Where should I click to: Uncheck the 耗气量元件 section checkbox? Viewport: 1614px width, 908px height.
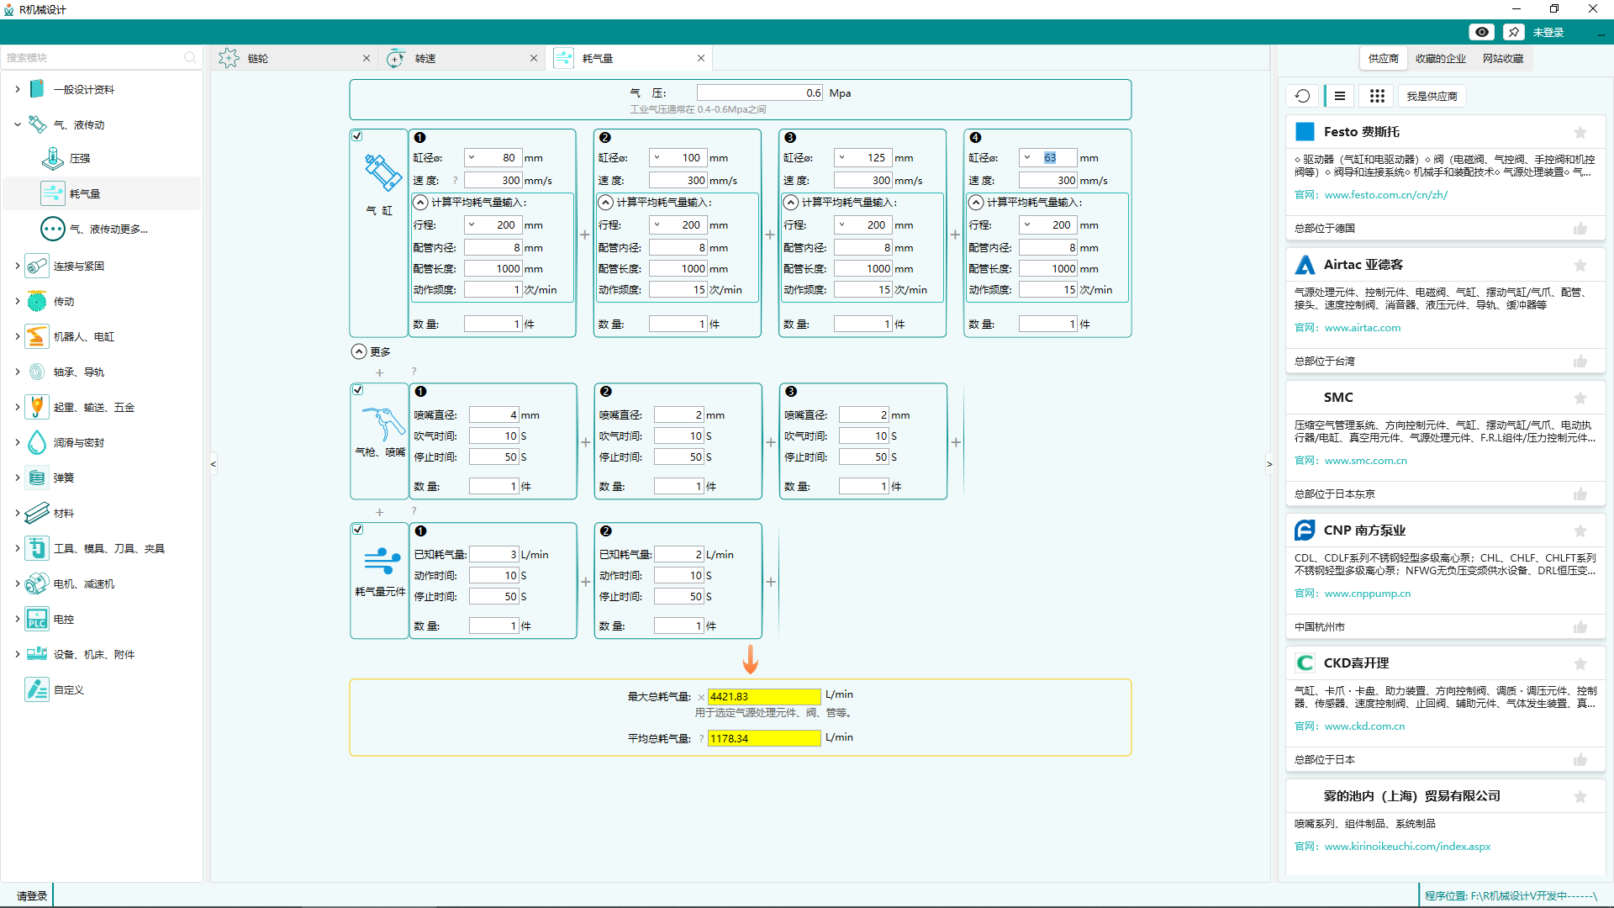[x=357, y=530]
